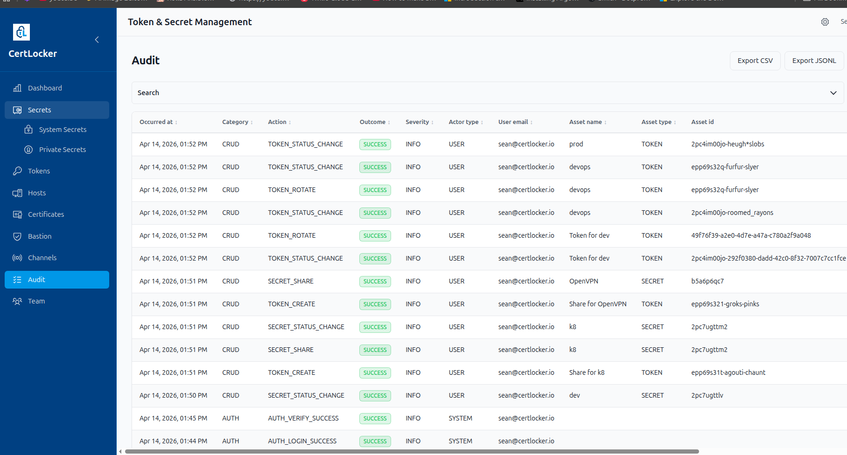Go to the Bastion page
This screenshot has height=455, width=847.
(57, 236)
